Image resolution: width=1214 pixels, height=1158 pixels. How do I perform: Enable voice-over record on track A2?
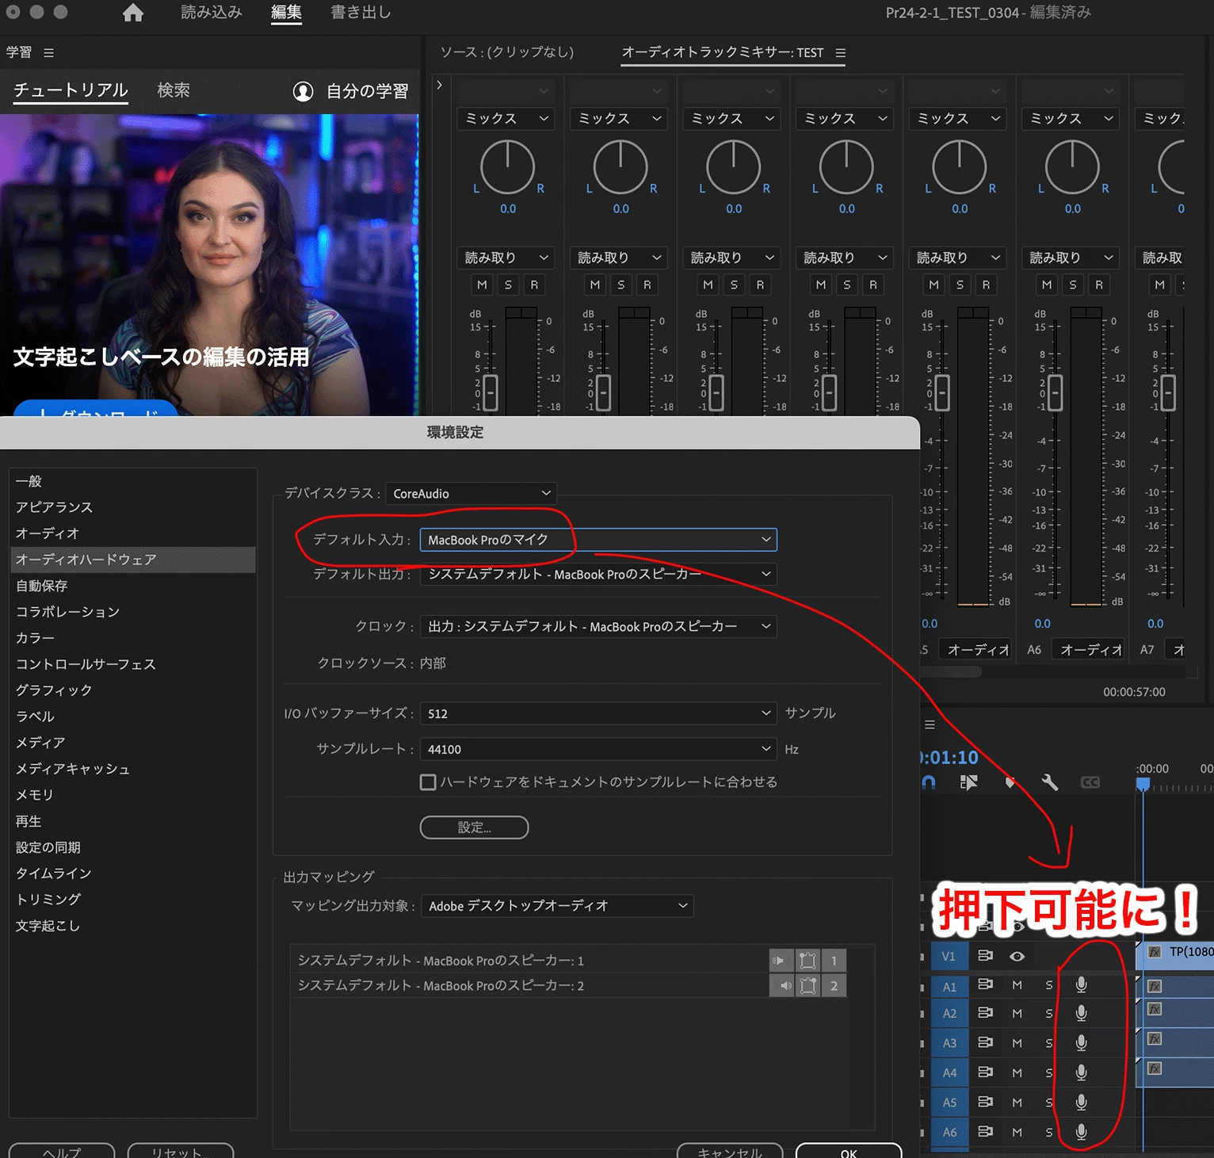[x=1081, y=1013]
